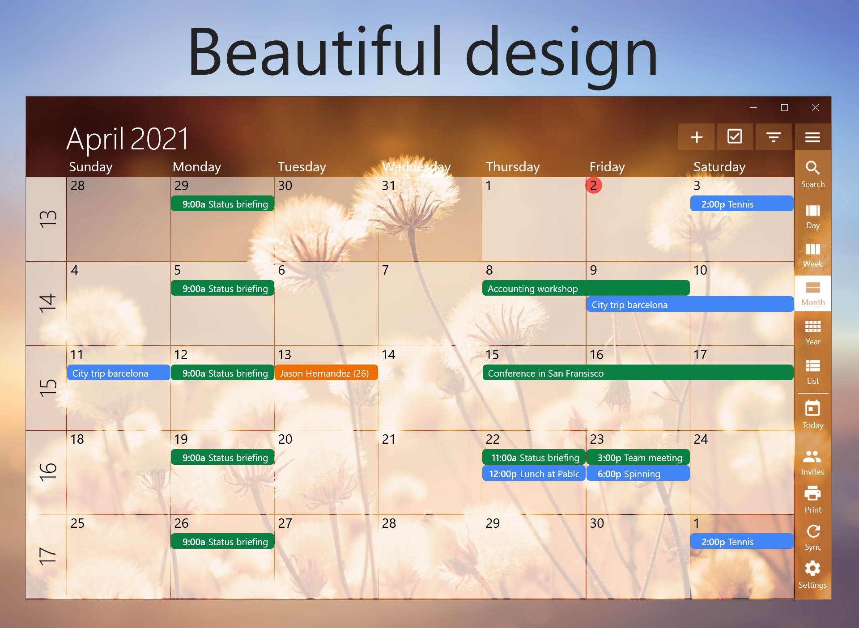The width and height of the screenshot is (859, 628).
Task: Switch to Week view
Action: [812, 255]
